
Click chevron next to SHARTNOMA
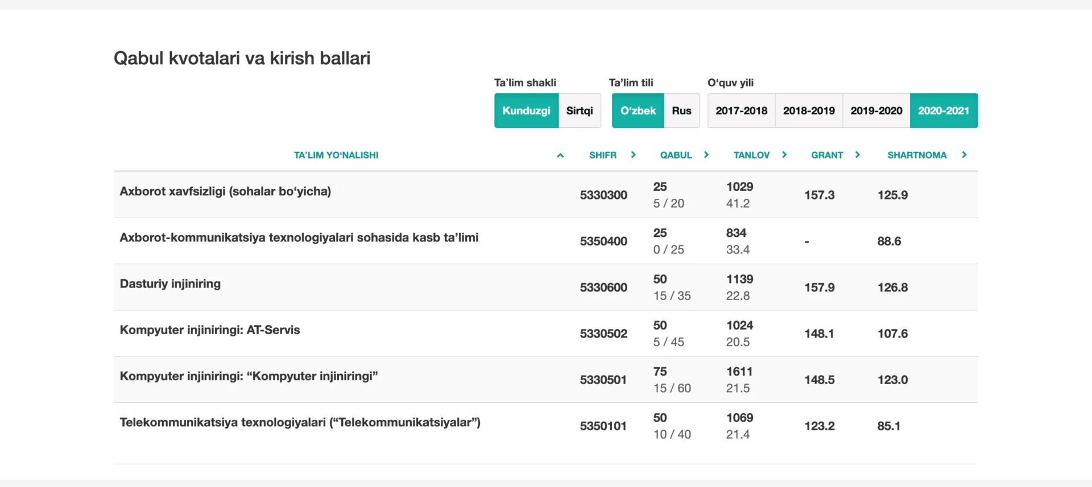pyautogui.click(x=964, y=155)
